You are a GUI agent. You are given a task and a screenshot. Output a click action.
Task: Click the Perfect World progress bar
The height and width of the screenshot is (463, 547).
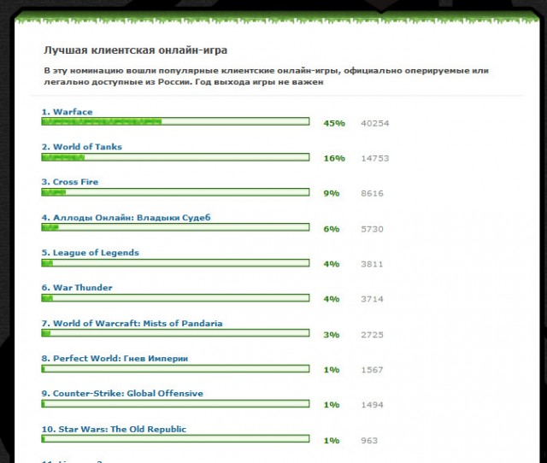[175, 369]
